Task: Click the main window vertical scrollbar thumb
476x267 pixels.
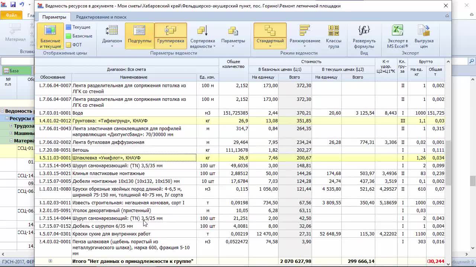Action: [x=472, y=181]
